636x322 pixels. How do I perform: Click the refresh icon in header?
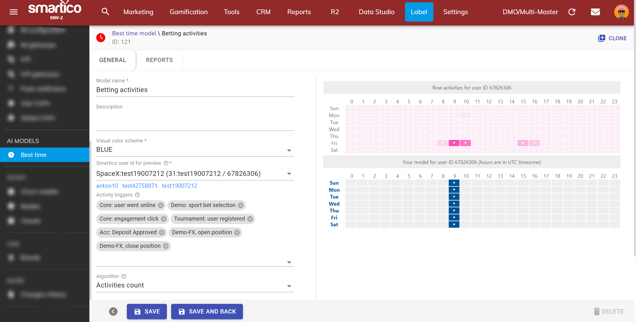572,12
